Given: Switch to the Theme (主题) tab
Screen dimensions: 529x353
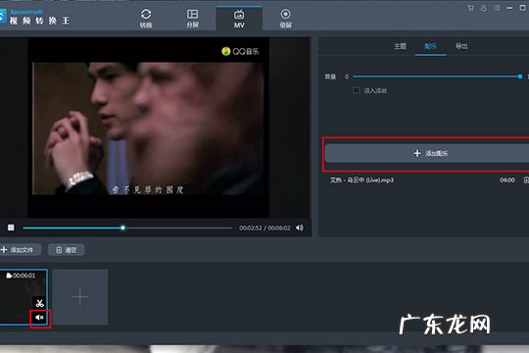Looking at the screenshot, I should click(x=400, y=46).
